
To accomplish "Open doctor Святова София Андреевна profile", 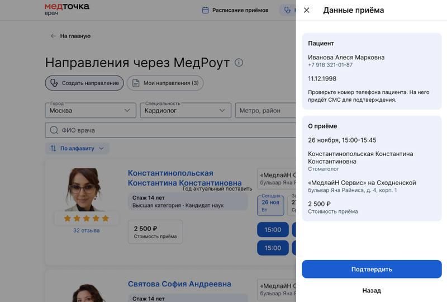I will (x=179, y=284).
